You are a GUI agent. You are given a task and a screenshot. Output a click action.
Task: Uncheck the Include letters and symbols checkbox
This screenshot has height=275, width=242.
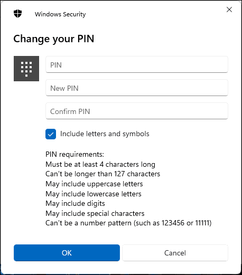coord(51,134)
